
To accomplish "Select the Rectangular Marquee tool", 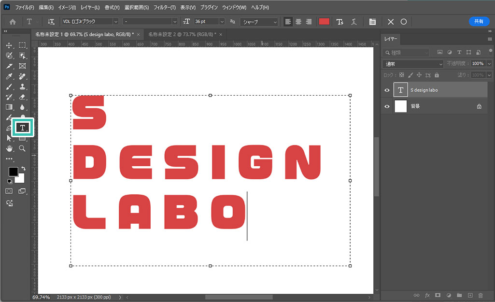I will [22, 45].
